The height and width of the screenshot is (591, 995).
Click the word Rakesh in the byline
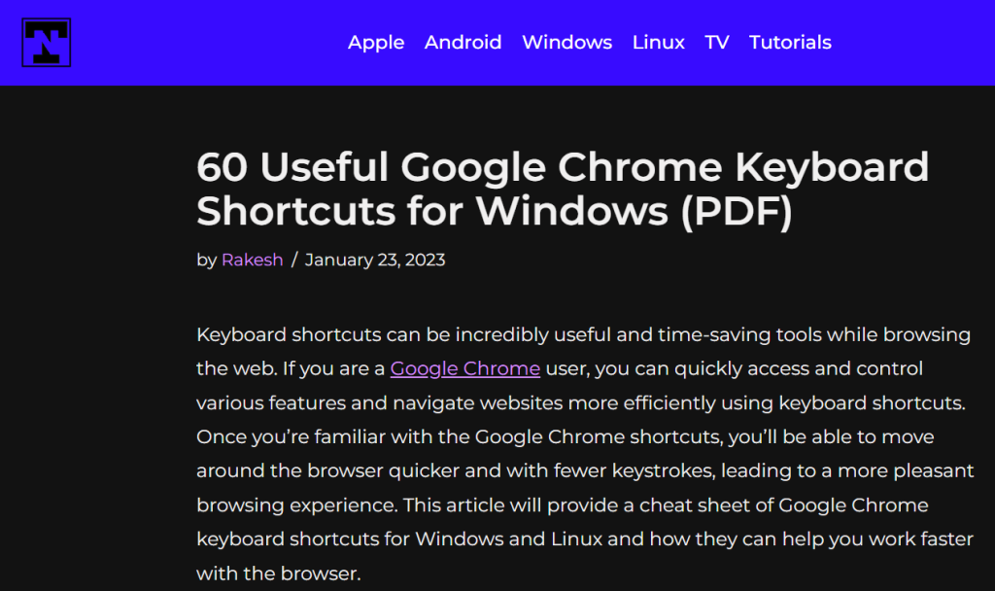[x=252, y=260]
